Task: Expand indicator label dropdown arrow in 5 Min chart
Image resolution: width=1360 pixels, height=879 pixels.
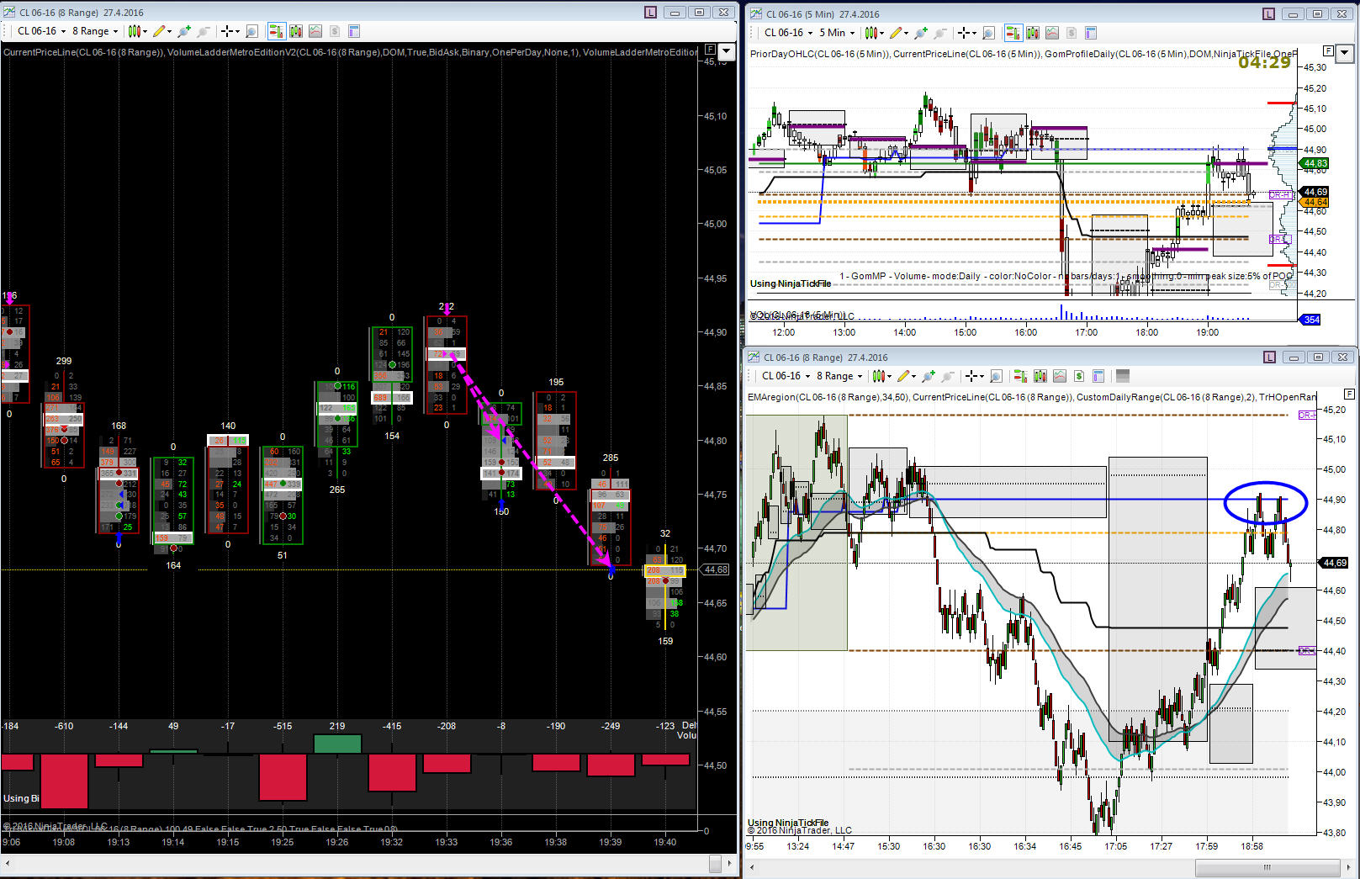Action: [1345, 52]
